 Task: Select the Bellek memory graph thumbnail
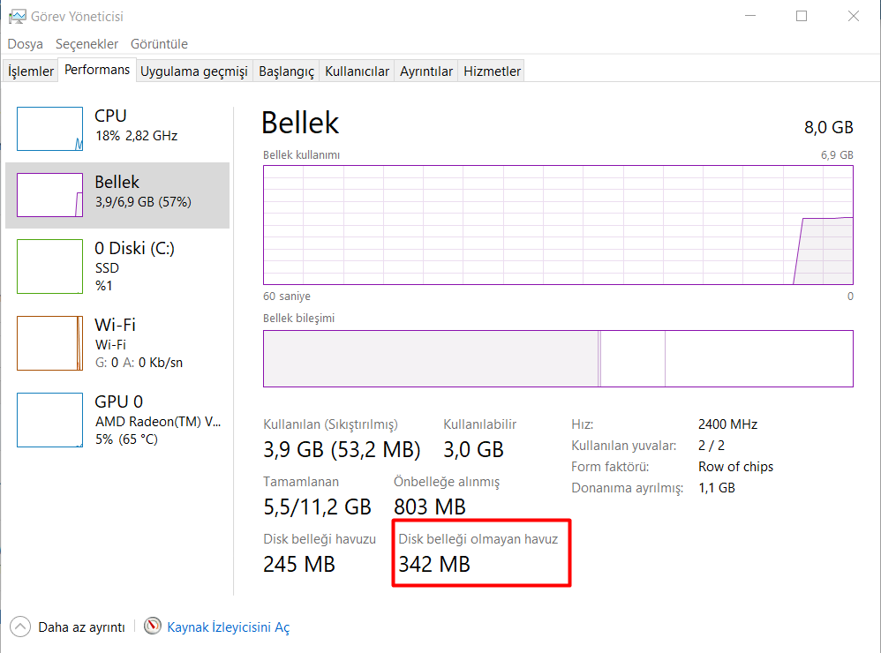[x=49, y=195]
